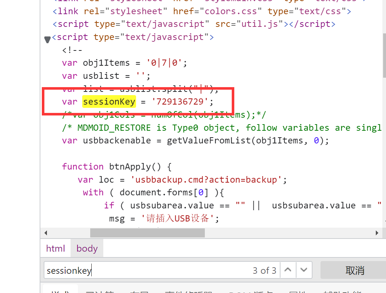Click the vertical scrollbar thumb
Viewport: 386px width, 293px height.
click(x=384, y=55)
